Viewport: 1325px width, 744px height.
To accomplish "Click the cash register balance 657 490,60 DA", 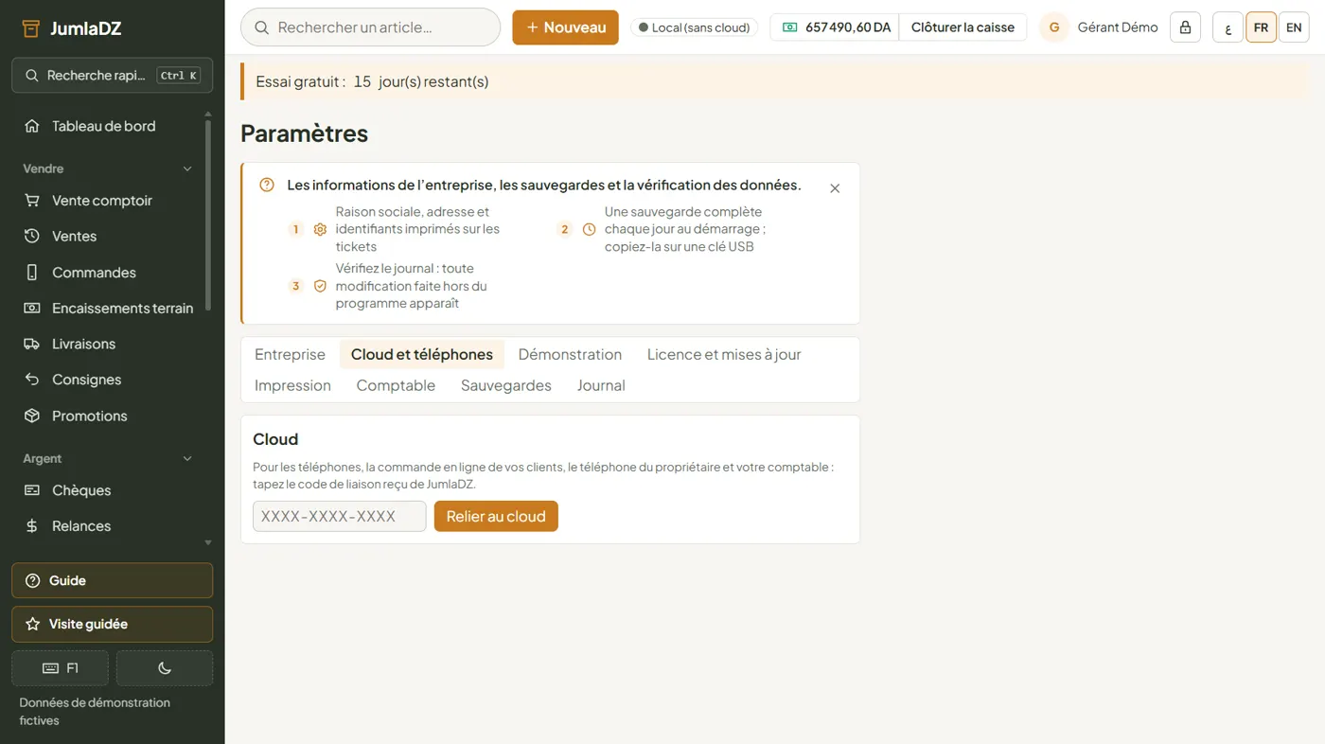I will 835,27.
